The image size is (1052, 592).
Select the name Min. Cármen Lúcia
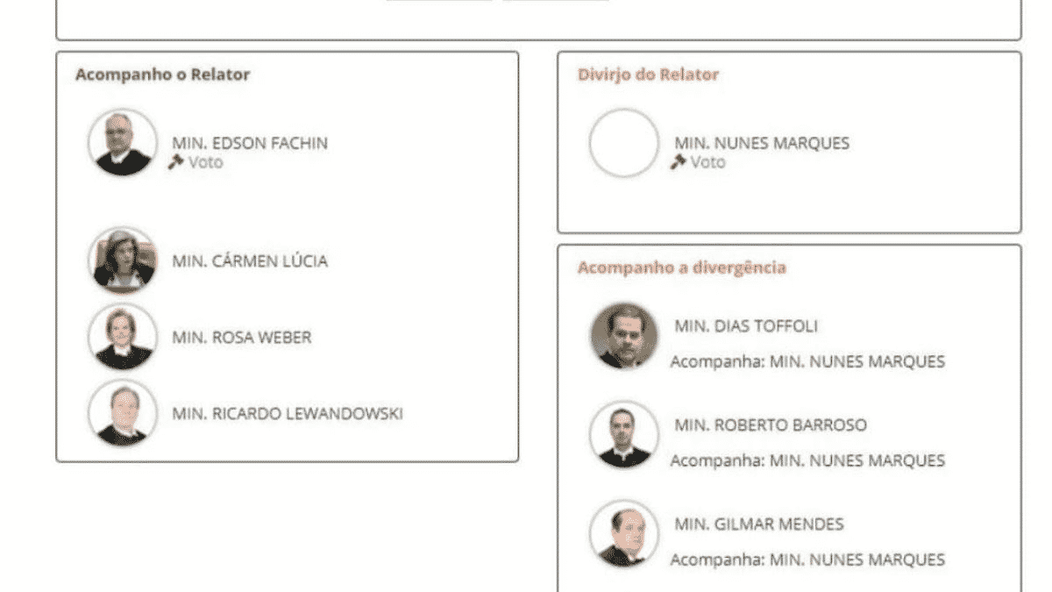250,261
